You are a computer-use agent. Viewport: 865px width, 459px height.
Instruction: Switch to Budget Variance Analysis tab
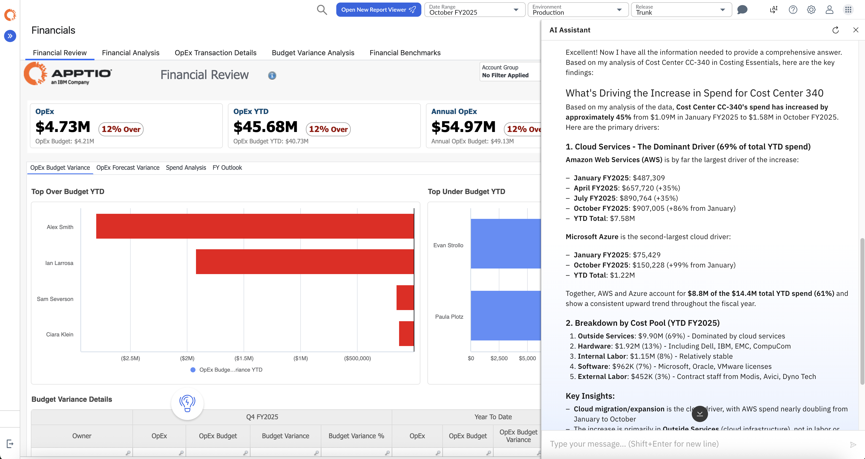[313, 53]
